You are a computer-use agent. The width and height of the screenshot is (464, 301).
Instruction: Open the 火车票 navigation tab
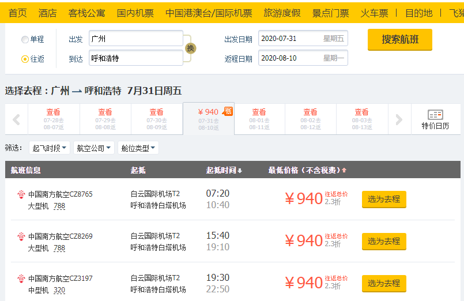(x=374, y=13)
